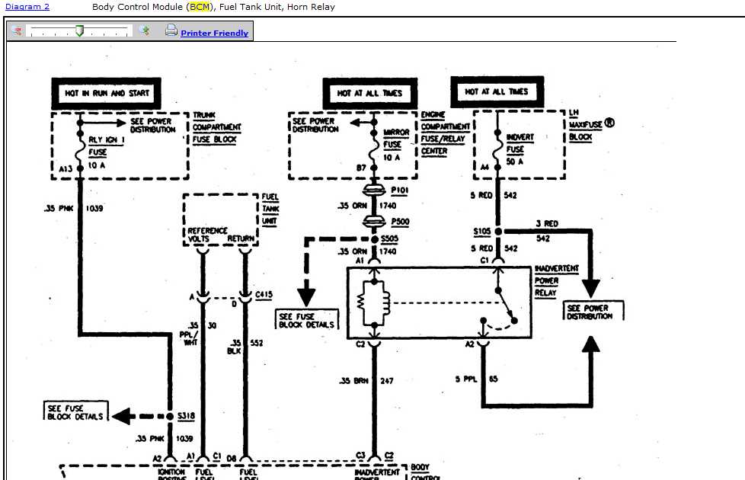Viewport: 745px width, 480px height.
Task: Click wire label '.35 BLK 552'
Action: tap(245, 347)
